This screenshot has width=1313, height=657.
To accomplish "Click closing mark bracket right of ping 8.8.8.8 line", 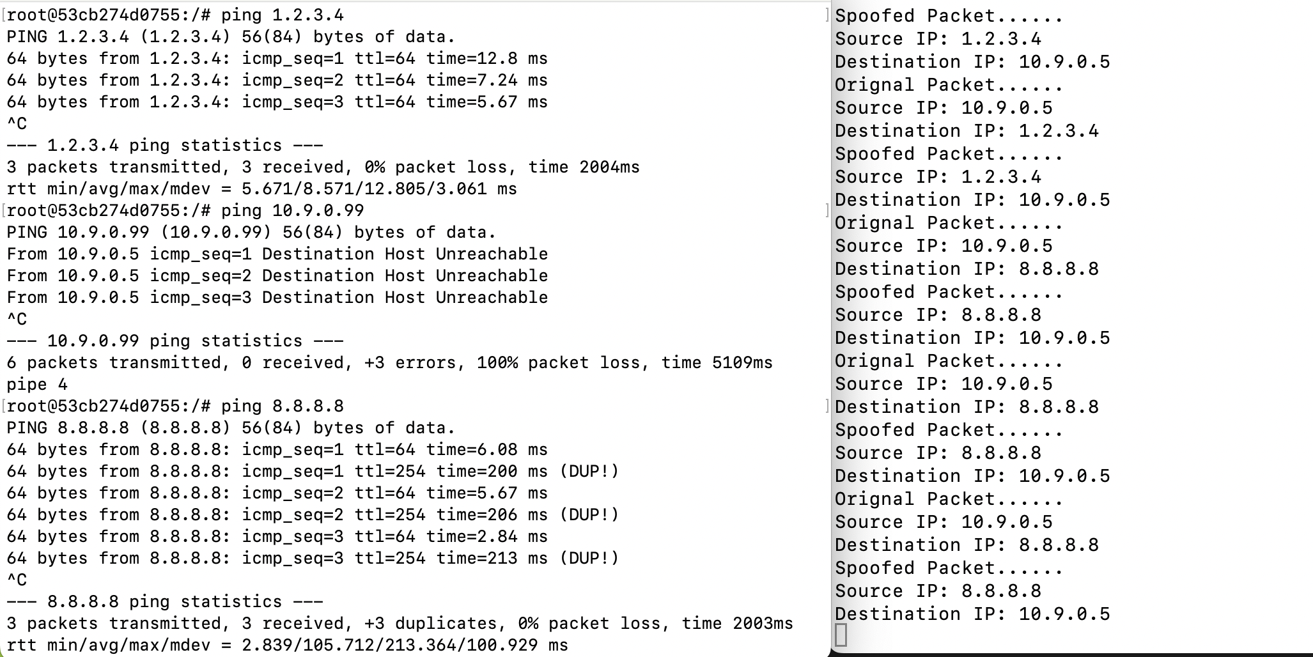I will pyautogui.click(x=827, y=406).
